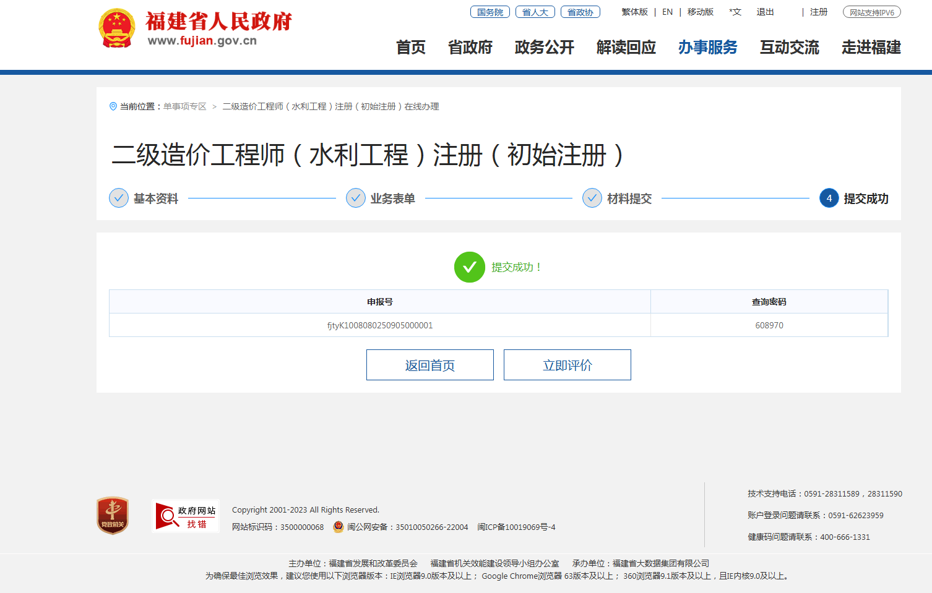Click 单事项专区 in the breadcrumb

click(185, 106)
